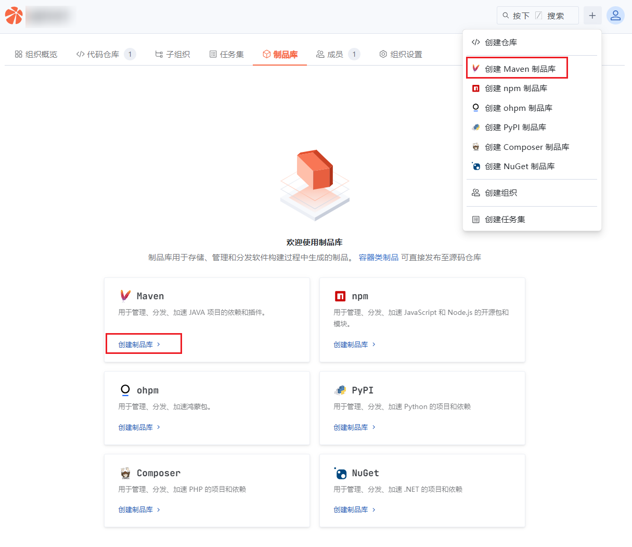The height and width of the screenshot is (547, 632).
Task: Click the Maven logo on Maven card
Action: pos(125,296)
